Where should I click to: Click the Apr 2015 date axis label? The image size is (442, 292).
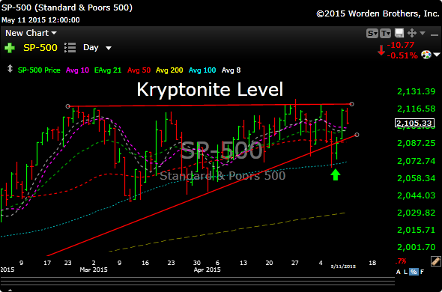[207, 270]
